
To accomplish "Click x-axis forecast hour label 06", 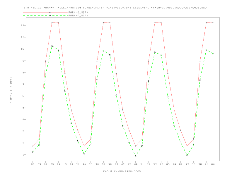I will point(46,164).
